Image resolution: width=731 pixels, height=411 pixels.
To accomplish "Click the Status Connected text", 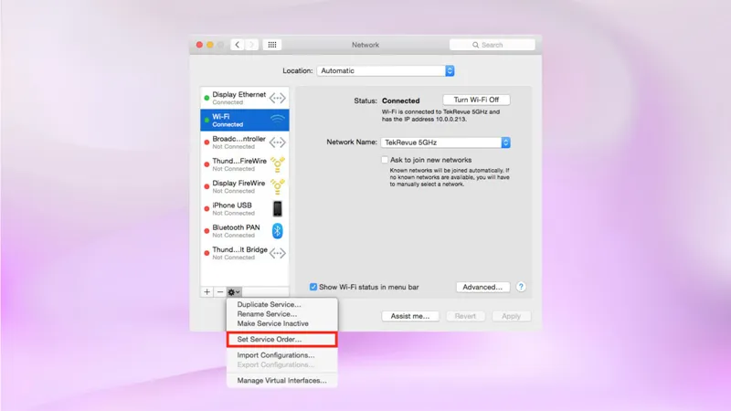I will [x=400, y=100].
